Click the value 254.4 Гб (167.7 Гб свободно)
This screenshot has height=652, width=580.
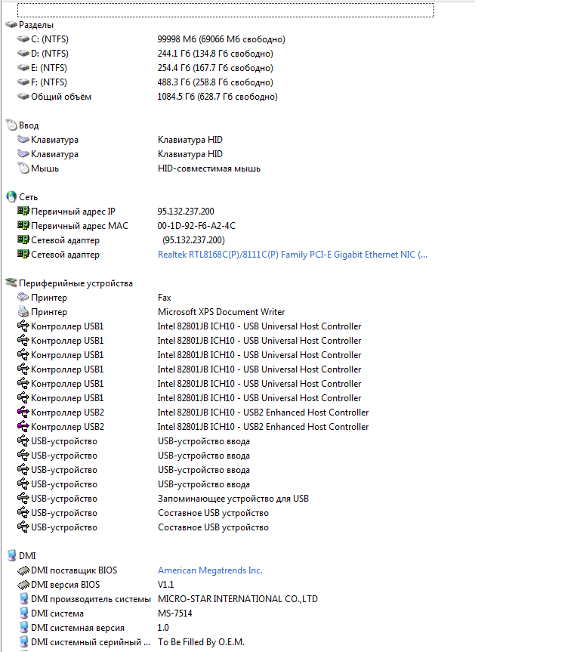(215, 68)
